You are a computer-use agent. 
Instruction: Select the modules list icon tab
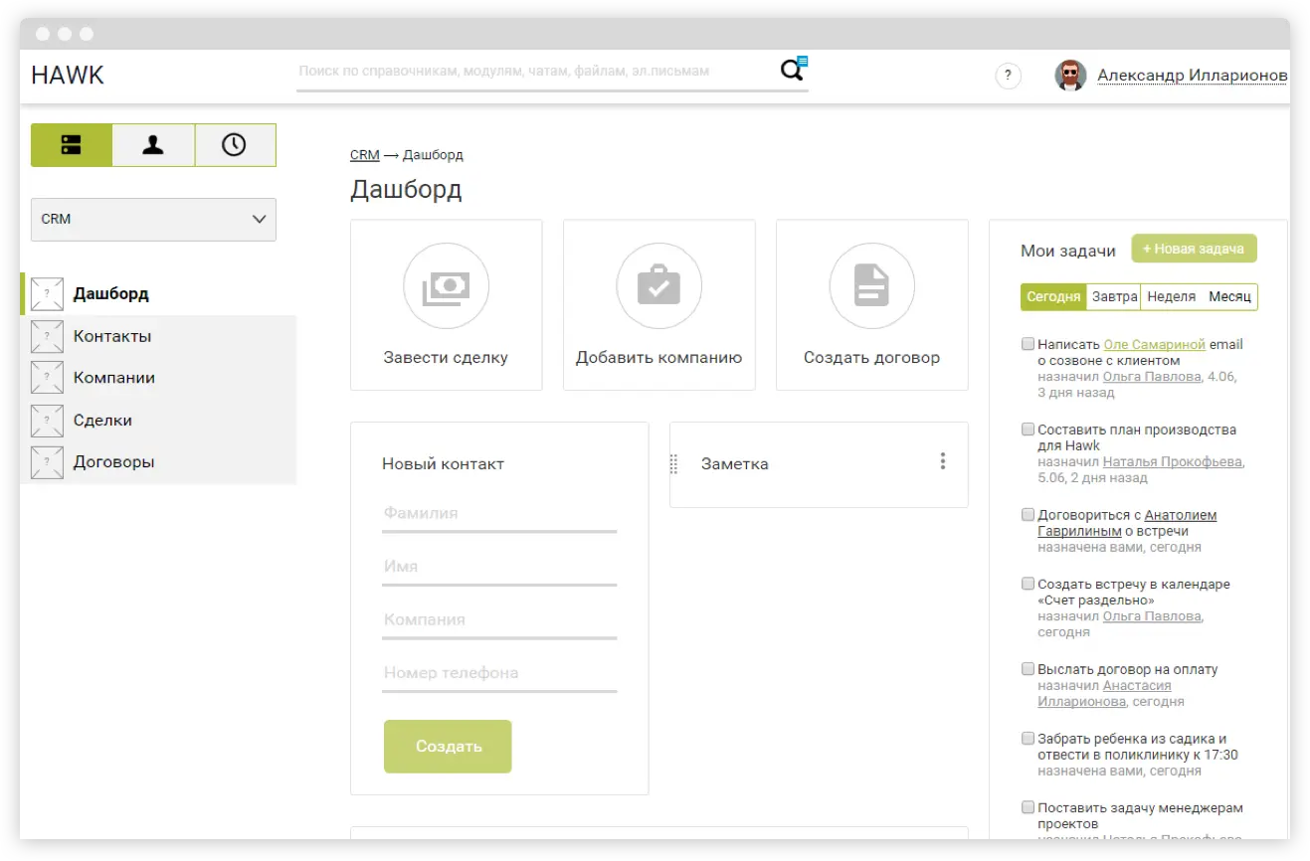[x=72, y=145]
